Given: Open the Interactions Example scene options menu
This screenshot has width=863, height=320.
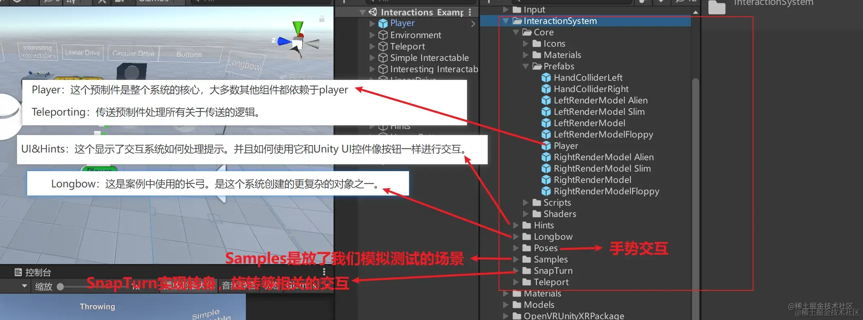Looking at the screenshot, I should click(470, 12).
